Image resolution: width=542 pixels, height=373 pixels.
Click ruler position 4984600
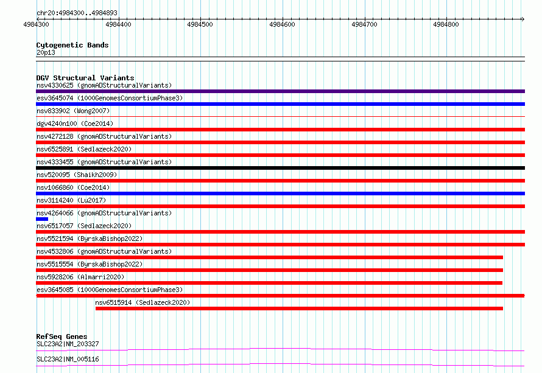(282, 24)
